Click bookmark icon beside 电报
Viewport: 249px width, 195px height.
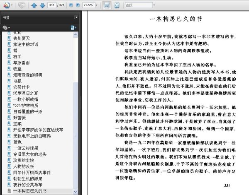[10, 81]
